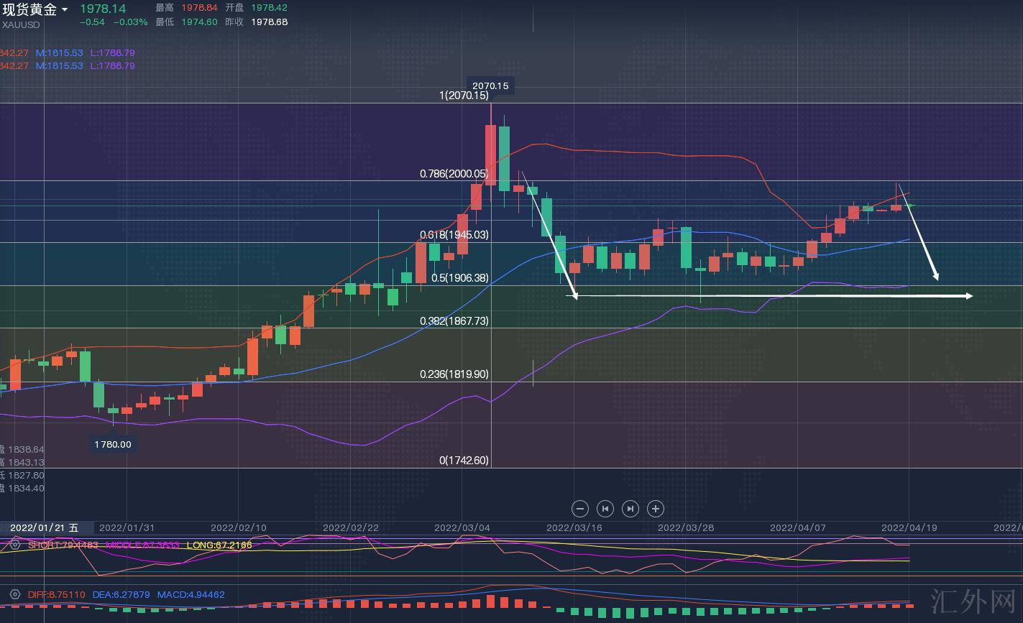Select the 0.5(1906.38) Fibonacci level label

pos(459,278)
